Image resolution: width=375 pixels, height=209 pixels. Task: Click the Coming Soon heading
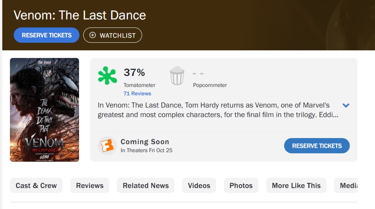pos(145,141)
